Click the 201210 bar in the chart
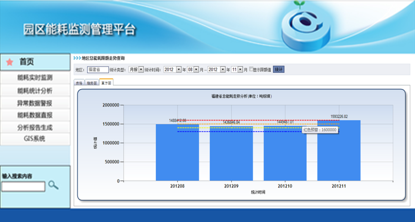The image size is (415, 222). [x=285, y=153]
